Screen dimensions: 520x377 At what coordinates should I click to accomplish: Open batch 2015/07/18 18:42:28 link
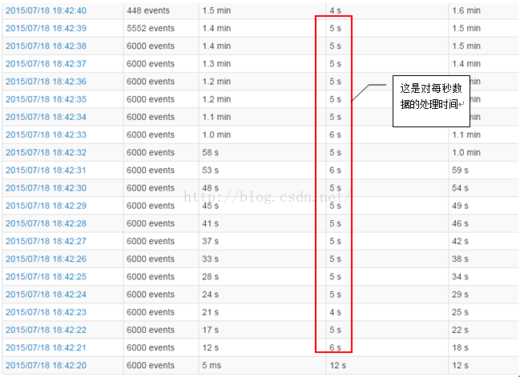[x=46, y=223]
